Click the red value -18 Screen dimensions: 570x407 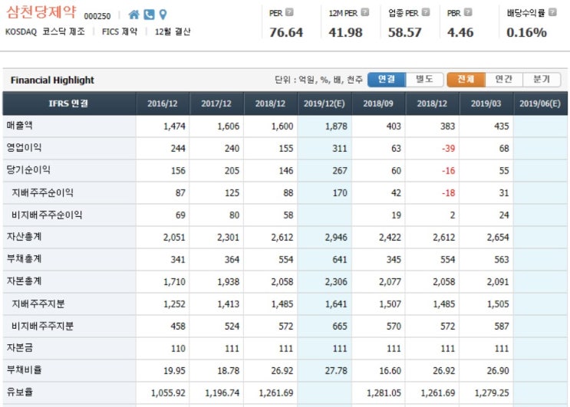coord(448,193)
